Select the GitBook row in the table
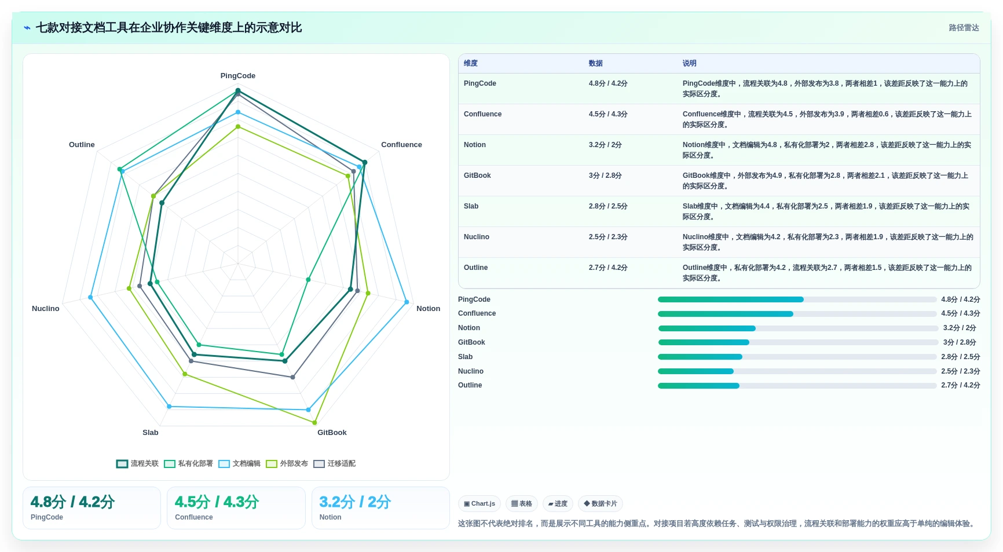 (719, 181)
